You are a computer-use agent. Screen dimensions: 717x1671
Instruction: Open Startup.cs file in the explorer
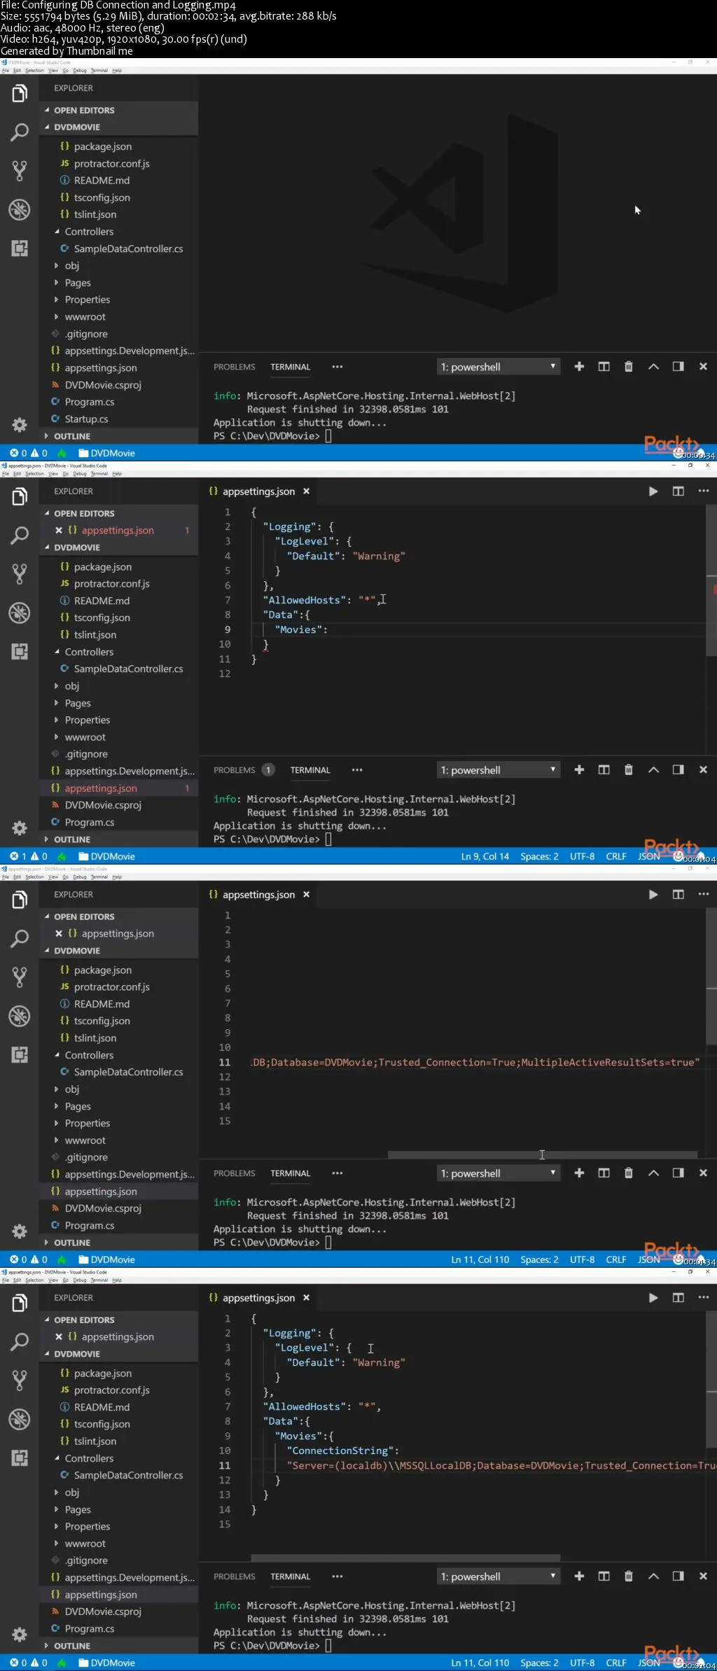86,419
